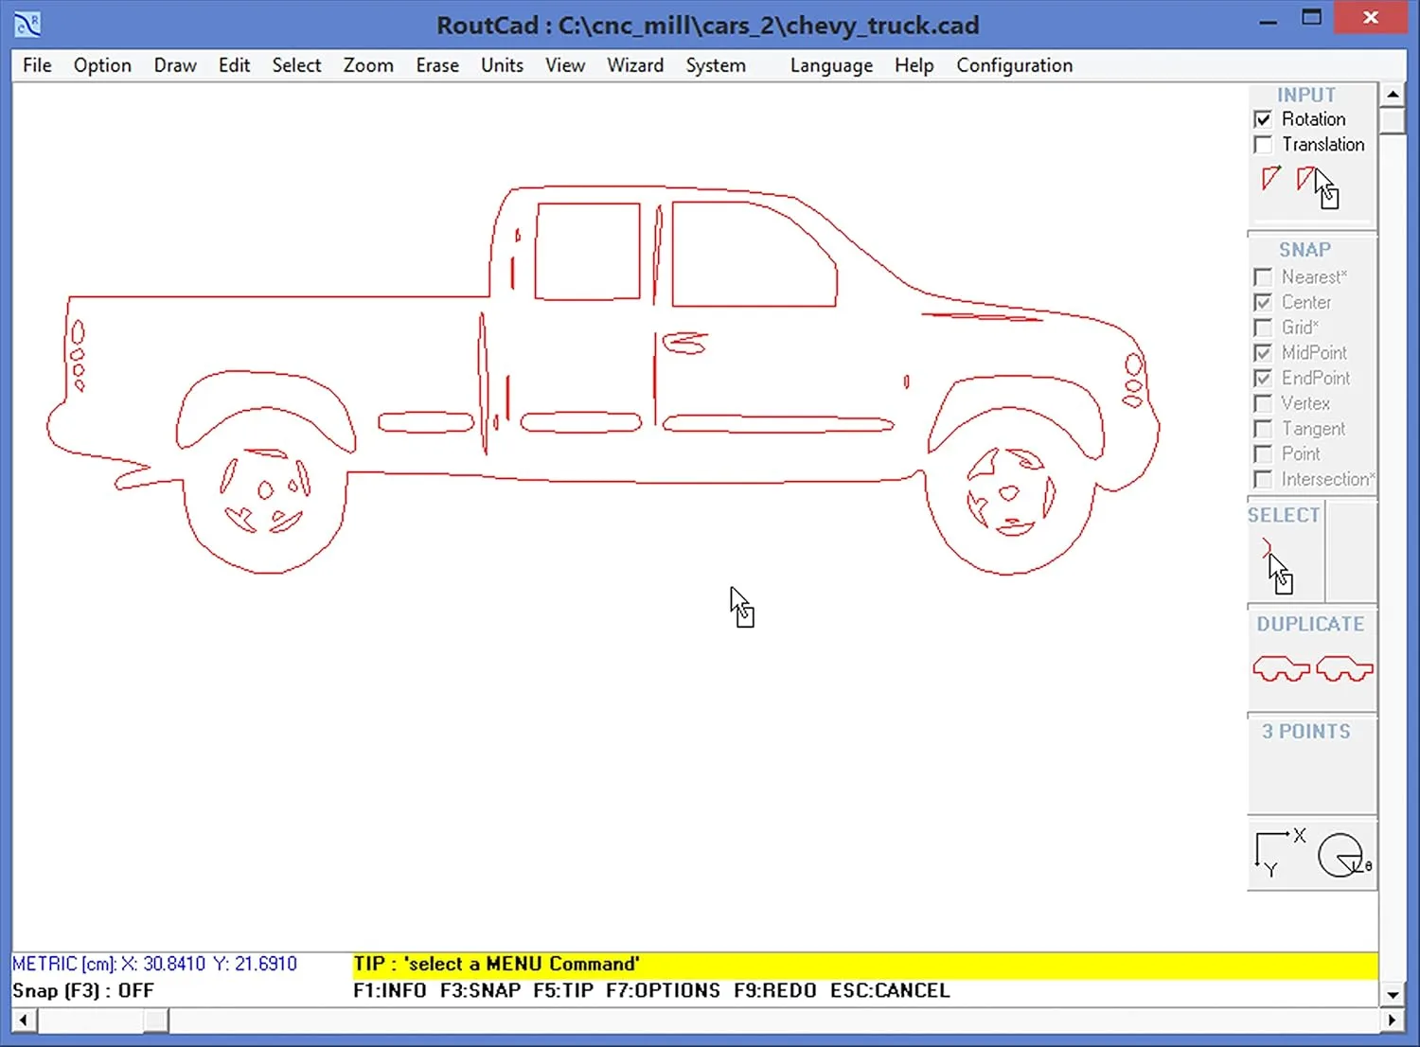The width and height of the screenshot is (1420, 1047).
Task: Click the RoutCad logo in the title bar
Action: tap(26, 23)
